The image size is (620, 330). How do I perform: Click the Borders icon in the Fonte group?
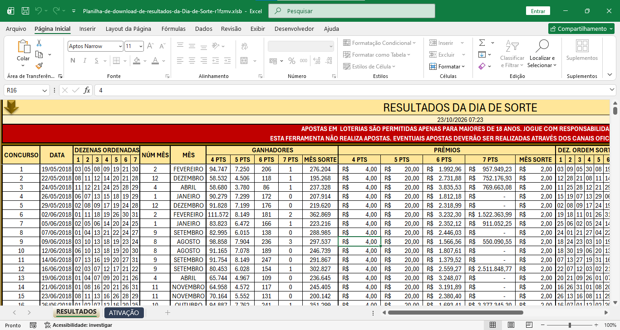116,61
